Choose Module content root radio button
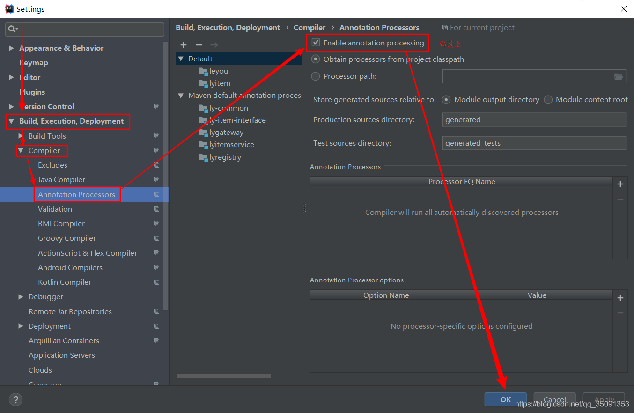This screenshot has width=634, height=413. (548, 100)
